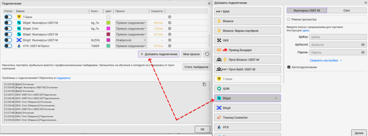The width and height of the screenshot is (368, 136).
Task: Click the T-Банк logo in the connections table
Action: click(19, 17)
